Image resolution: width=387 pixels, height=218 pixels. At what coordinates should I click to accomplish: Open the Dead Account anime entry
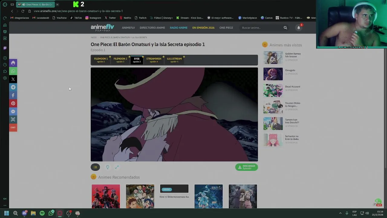293,87
